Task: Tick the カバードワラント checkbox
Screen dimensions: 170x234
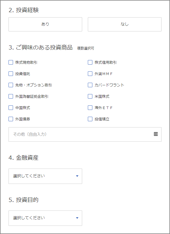Action: [x=90, y=85]
